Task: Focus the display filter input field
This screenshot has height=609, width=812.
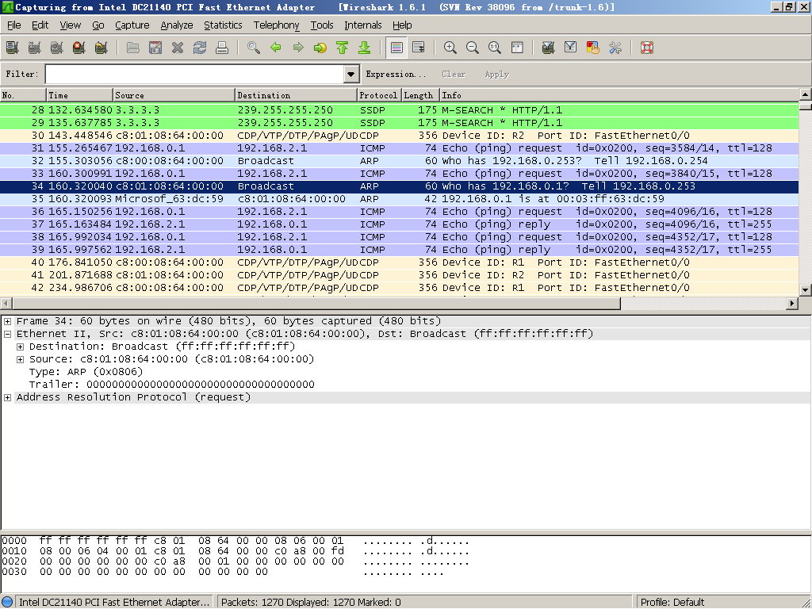Action: 195,74
